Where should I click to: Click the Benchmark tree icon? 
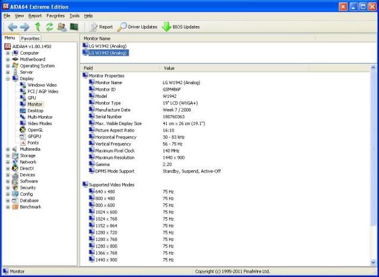point(15,207)
